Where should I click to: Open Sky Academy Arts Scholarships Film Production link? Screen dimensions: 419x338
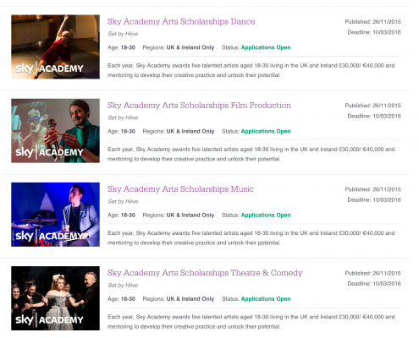coord(199,106)
